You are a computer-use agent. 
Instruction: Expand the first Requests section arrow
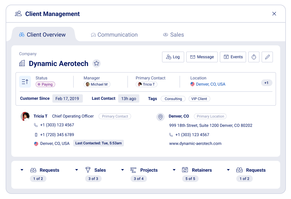(22, 170)
